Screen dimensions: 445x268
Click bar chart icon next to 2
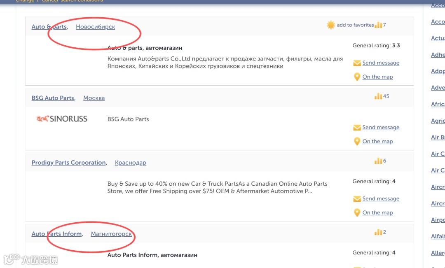(378, 232)
